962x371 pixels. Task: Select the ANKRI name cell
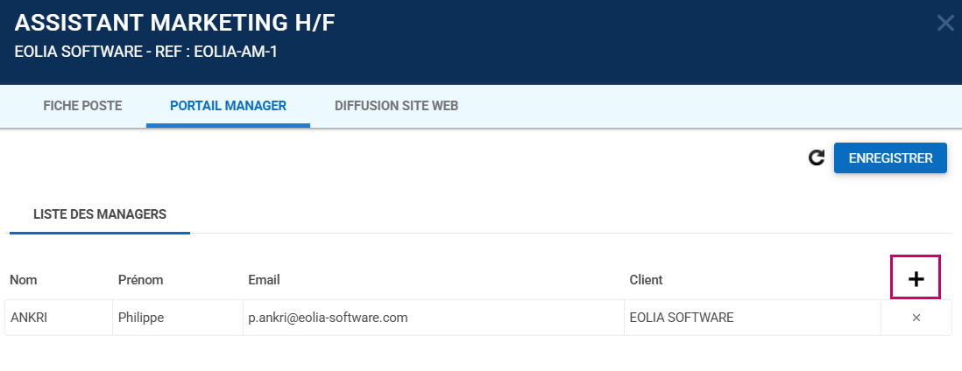[29, 318]
